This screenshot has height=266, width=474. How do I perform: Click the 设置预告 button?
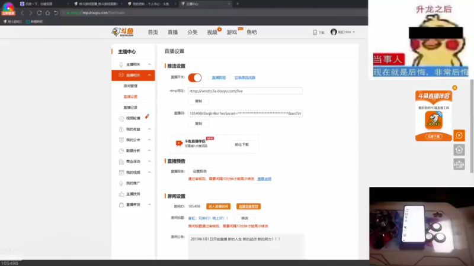click(200, 171)
